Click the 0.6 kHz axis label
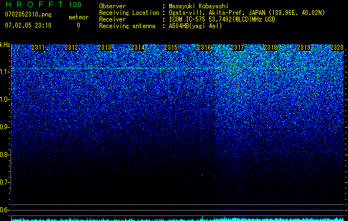 click(4, 210)
